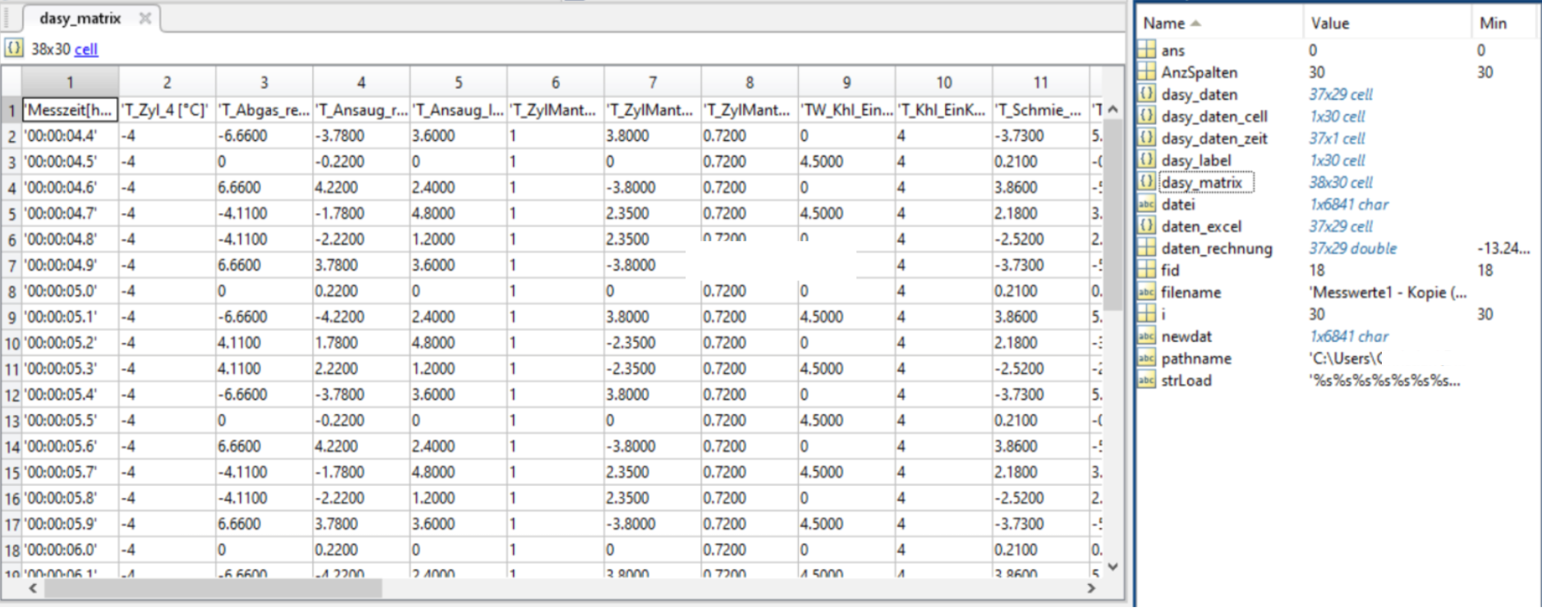The width and height of the screenshot is (1542, 612).
Task: Click the matrix icon next to daten_rechnung
Action: pyautogui.click(x=1146, y=248)
